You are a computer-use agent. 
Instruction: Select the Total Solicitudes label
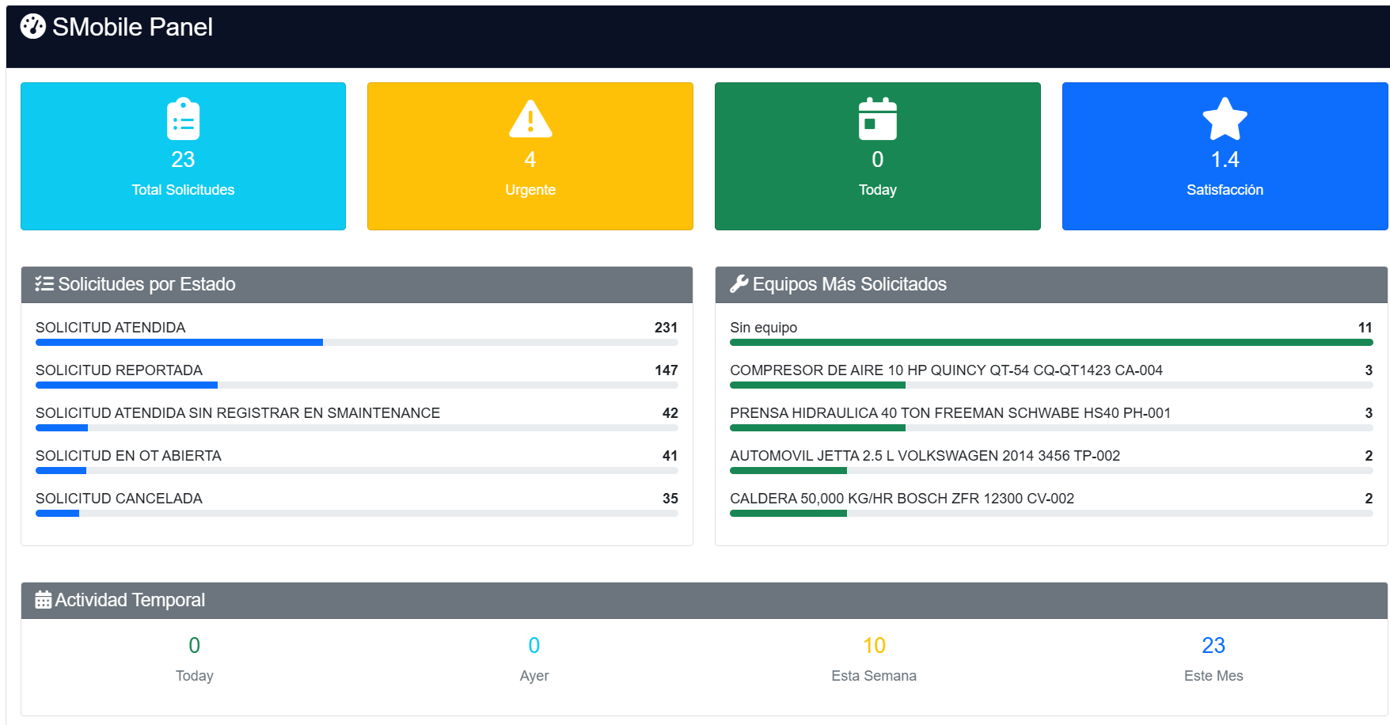(x=183, y=190)
